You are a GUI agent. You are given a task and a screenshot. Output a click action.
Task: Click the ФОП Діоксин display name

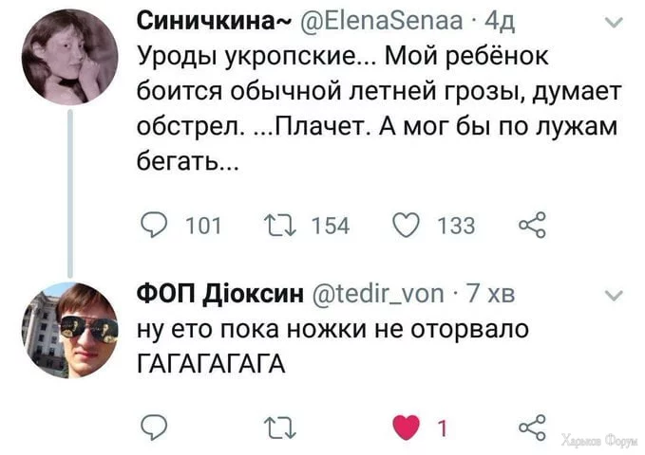tap(220, 294)
